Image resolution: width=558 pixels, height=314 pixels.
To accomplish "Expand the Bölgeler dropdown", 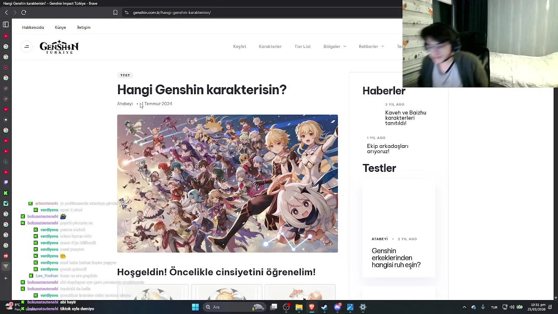I will (x=335, y=47).
